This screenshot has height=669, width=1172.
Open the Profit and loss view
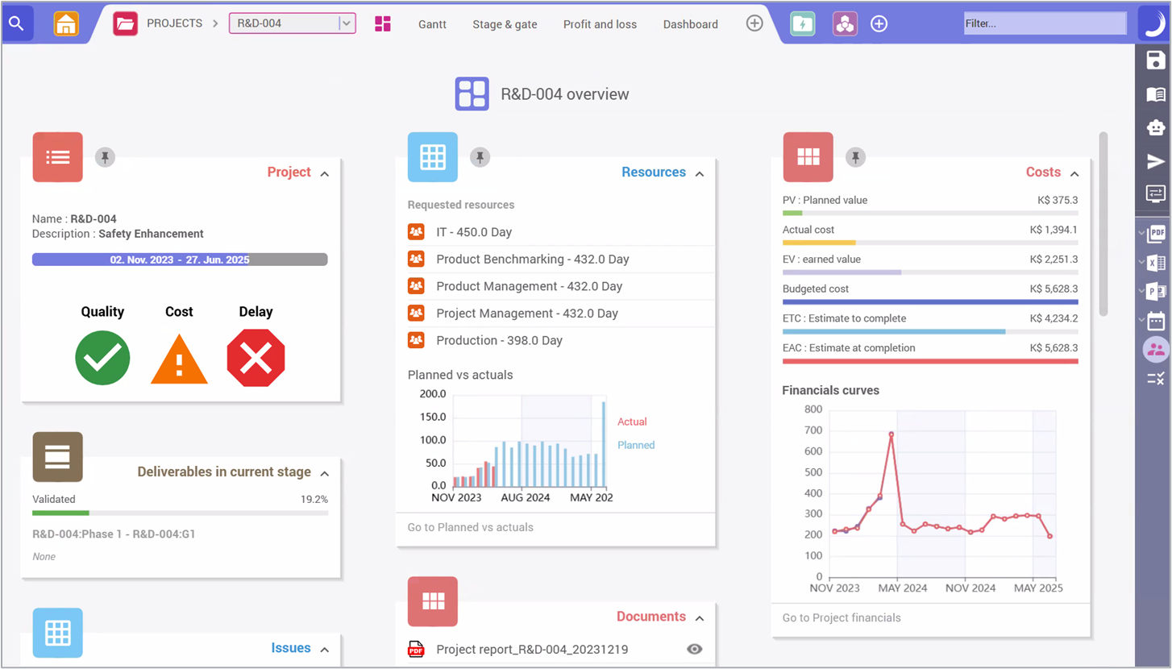600,24
